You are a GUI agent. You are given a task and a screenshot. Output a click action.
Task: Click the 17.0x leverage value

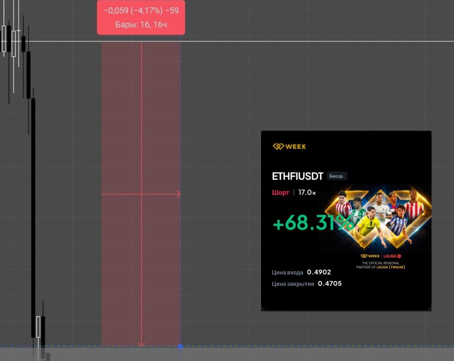click(x=307, y=193)
